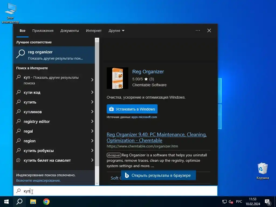Open the 'Другие' dropdown tab
The width and height of the screenshot is (276, 207).
click(116, 31)
